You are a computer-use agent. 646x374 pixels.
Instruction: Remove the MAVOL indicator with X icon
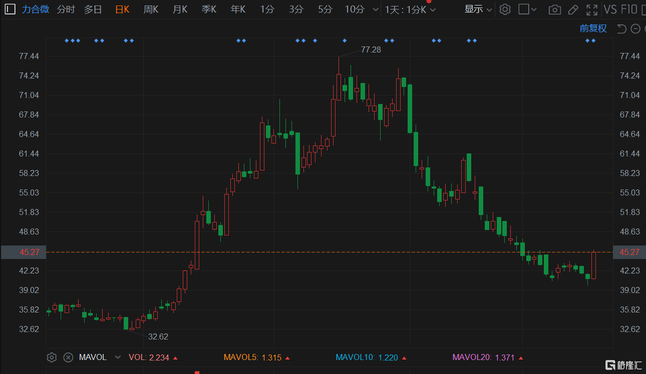pos(69,357)
